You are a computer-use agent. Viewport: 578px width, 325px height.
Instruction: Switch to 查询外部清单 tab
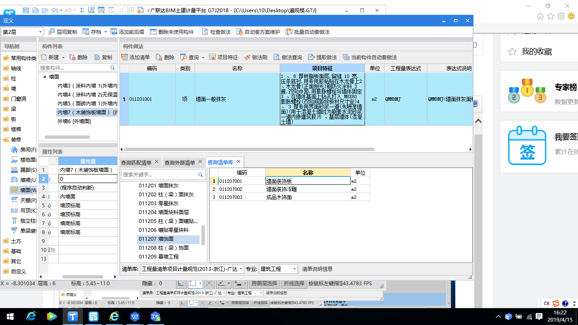[x=180, y=162]
